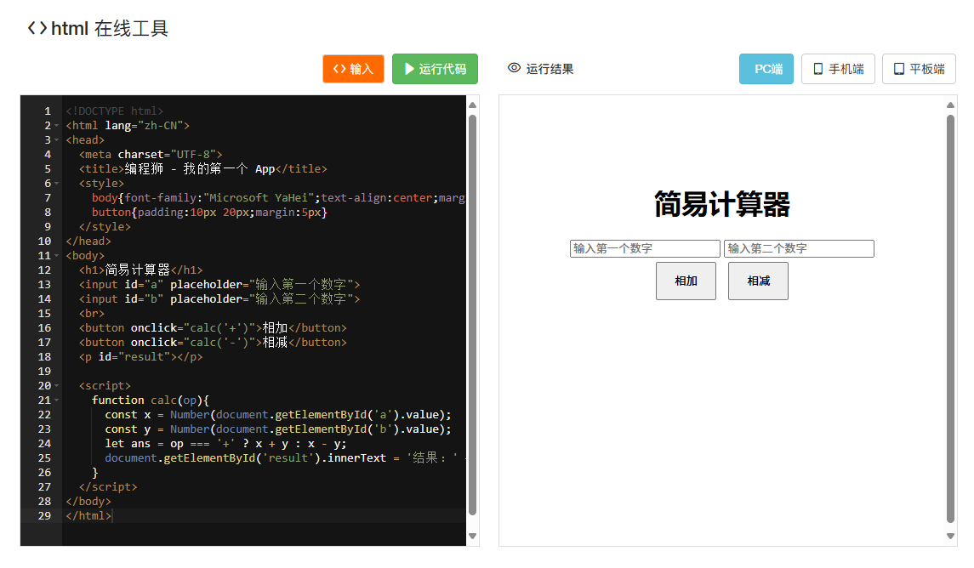The height and width of the screenshot is (568, 974).
Task: Switch preview to PC端
Action: click(x=766, y=69)
